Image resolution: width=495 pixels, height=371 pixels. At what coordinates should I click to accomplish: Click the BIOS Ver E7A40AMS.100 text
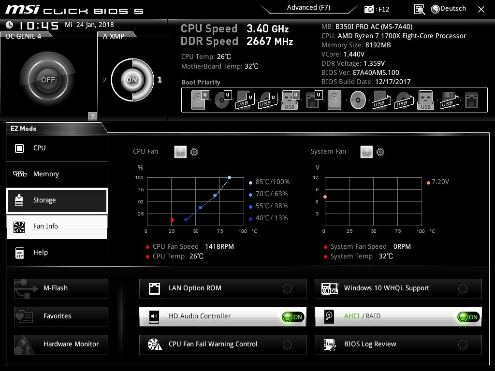[x=360, y=72]
